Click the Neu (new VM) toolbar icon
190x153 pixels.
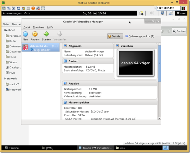tap(25, 34)
